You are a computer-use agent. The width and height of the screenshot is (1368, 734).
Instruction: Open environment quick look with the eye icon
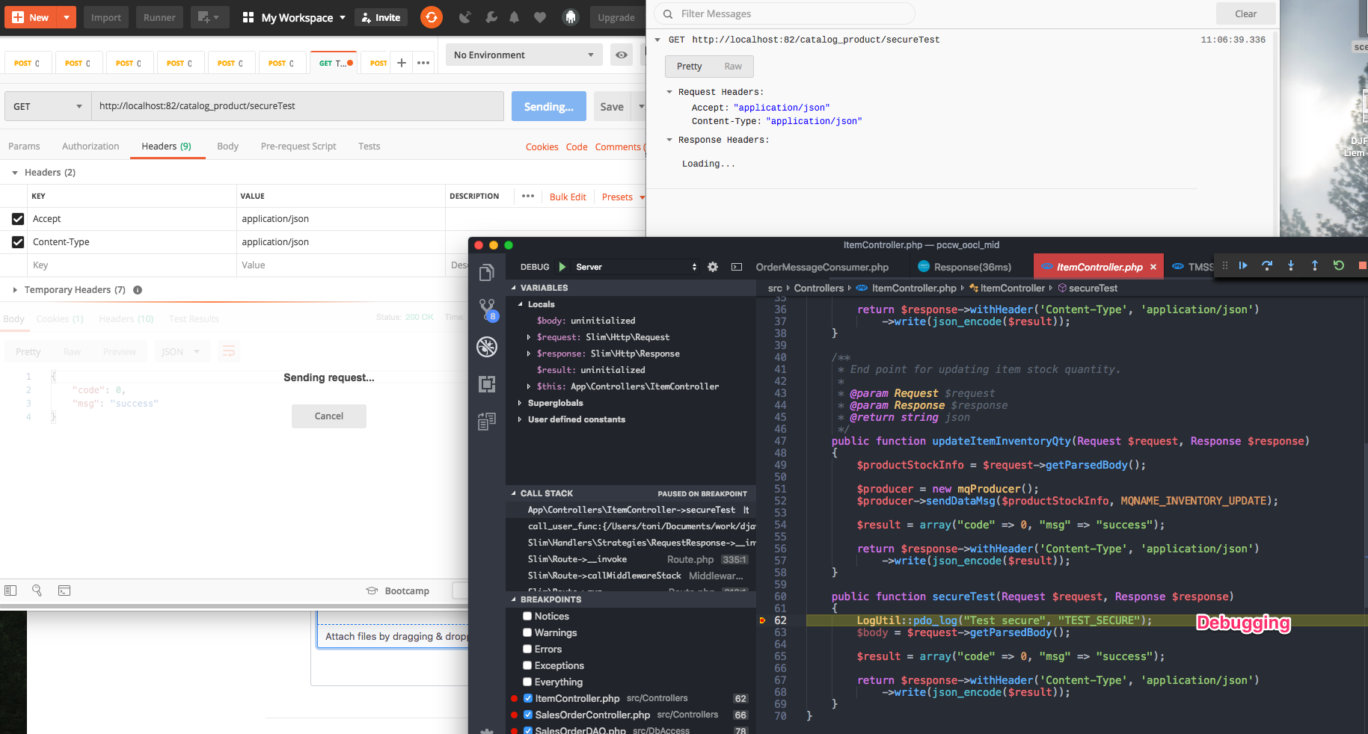pyautogui.click(x=622, y=54)
